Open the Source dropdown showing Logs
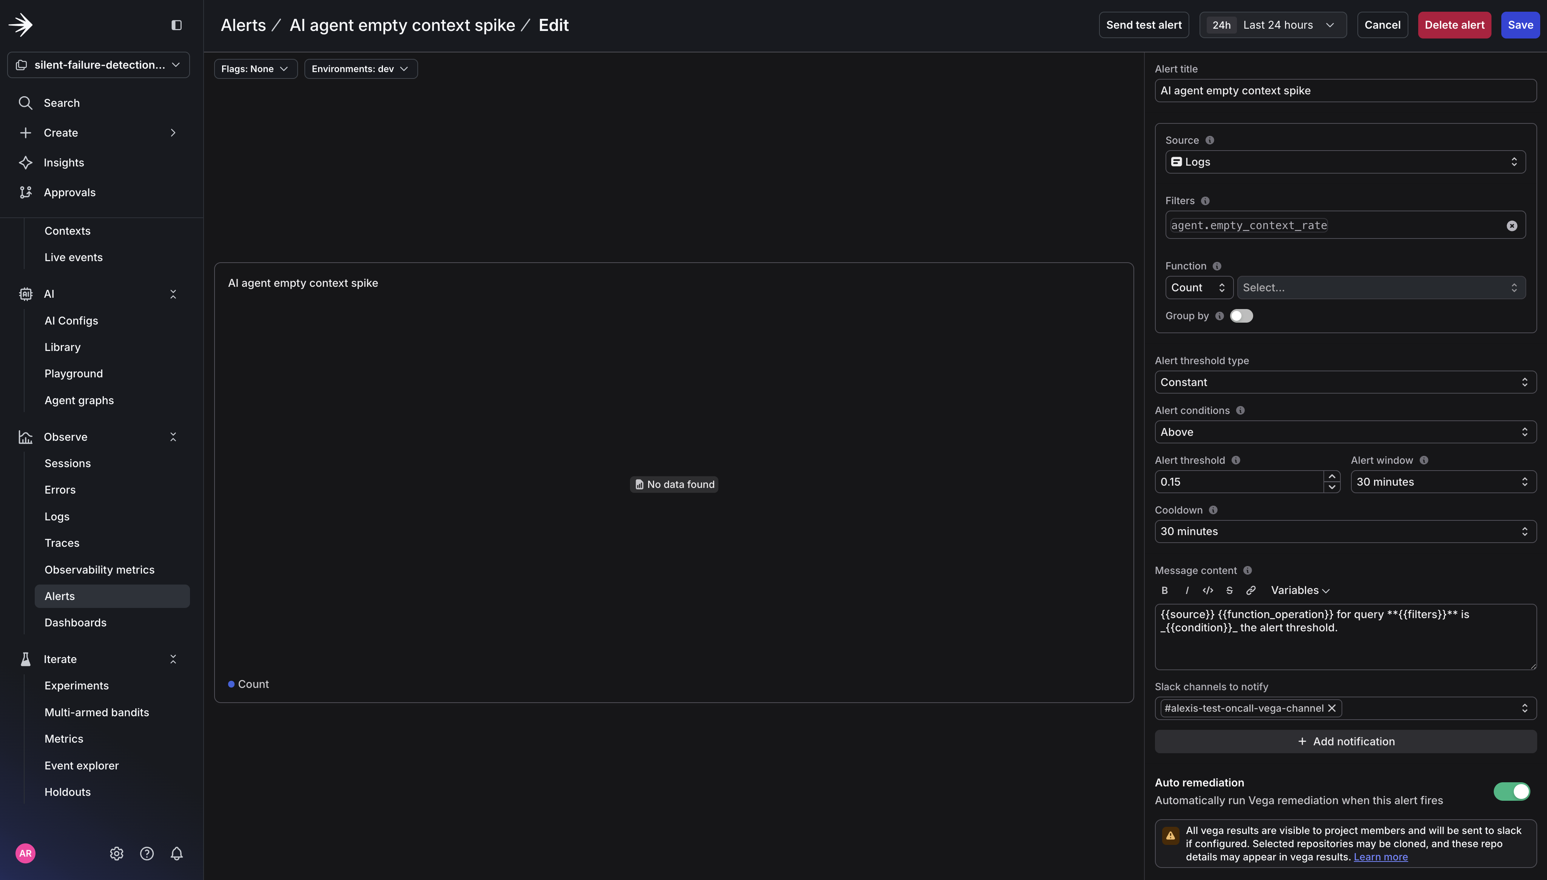 tap(1345, 162)
